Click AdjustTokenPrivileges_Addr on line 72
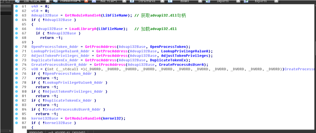Screen dimensions: 316x133 [61, 56]
